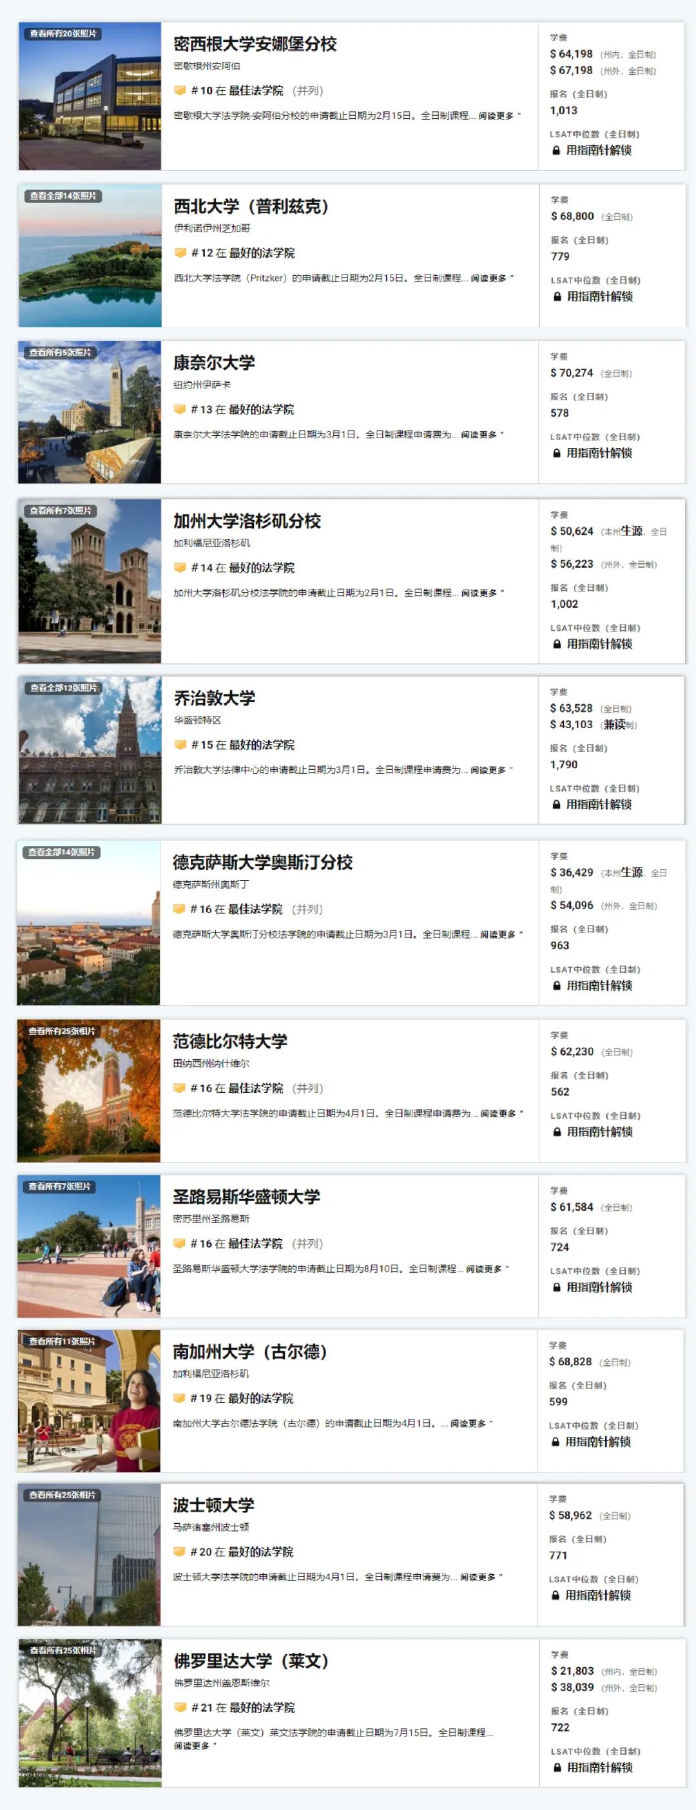Open 范德比尔特大学 autumn campus photo
Viewport: 696px width, 1810px height.
tap(88, 1091)
